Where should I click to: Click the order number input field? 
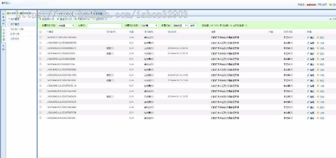pyautogui.click(x=105, y=26)
